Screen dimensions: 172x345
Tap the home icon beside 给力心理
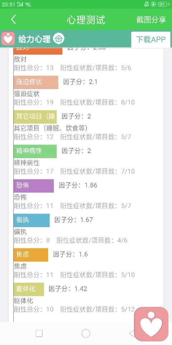click(58, 39)
